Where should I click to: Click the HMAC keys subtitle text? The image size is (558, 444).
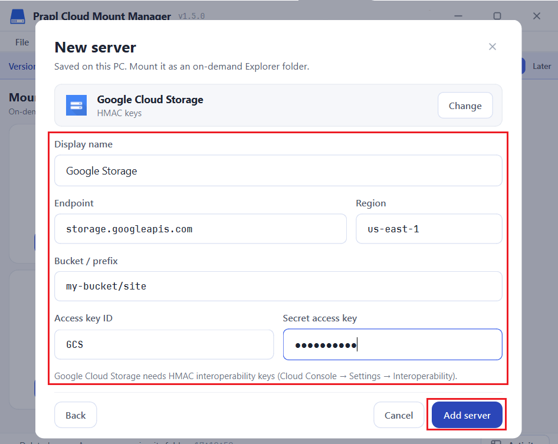[x=119, y=113]
